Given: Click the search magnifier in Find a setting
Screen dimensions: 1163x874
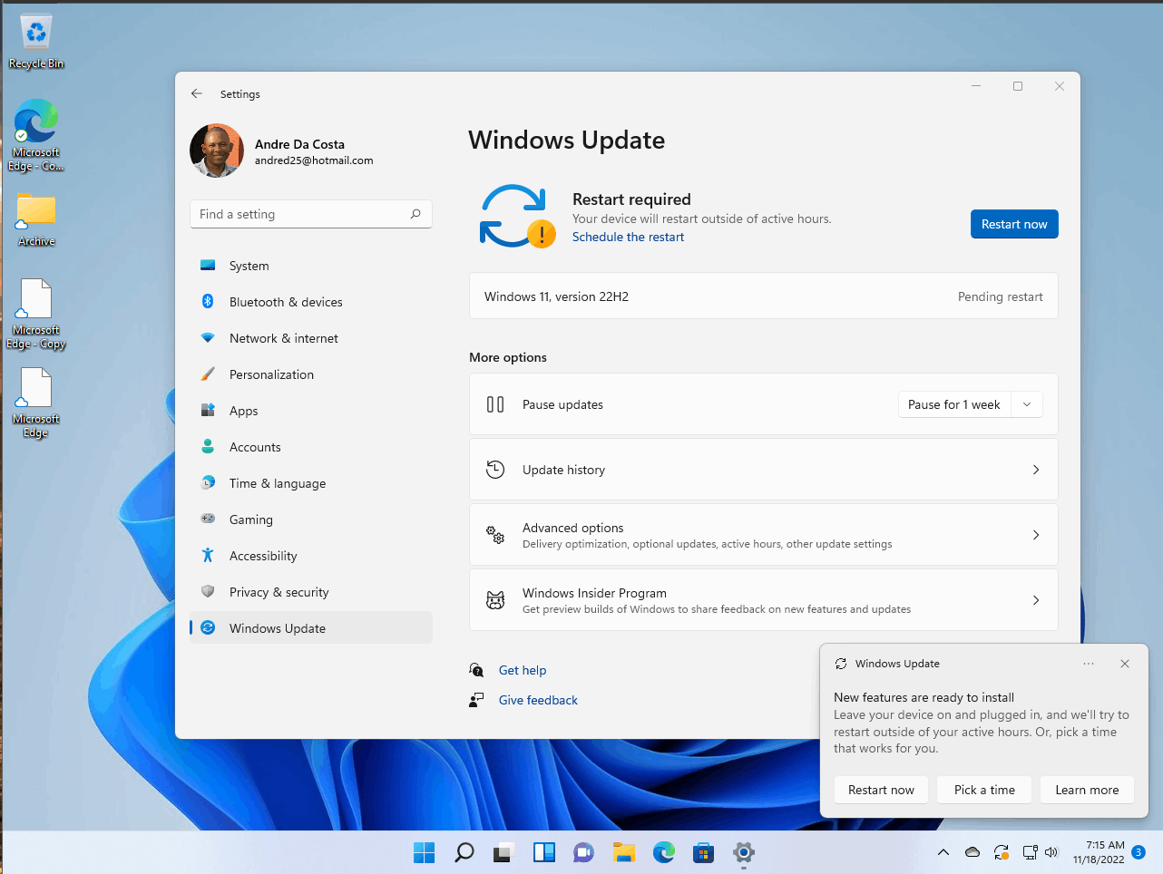Looking at the screenshot, I should pos(415,214).
